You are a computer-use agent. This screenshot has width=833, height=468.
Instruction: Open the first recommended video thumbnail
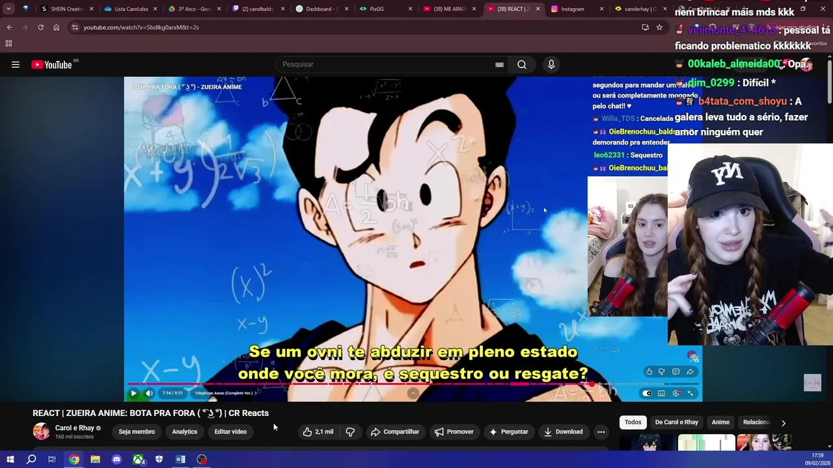click(647, 443)
